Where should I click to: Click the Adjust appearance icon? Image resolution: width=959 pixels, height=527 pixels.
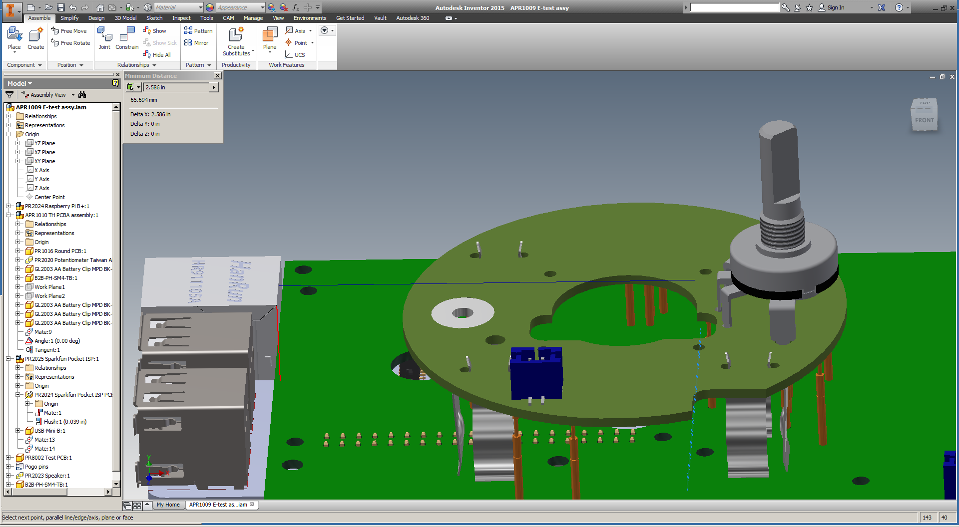click(271, 7)
